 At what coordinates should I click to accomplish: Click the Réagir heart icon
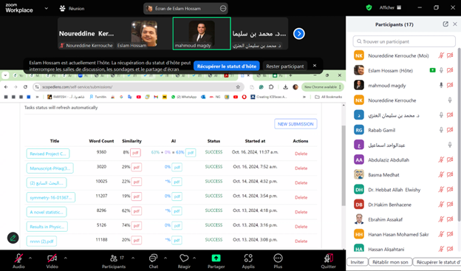click(x=184, y=258)
